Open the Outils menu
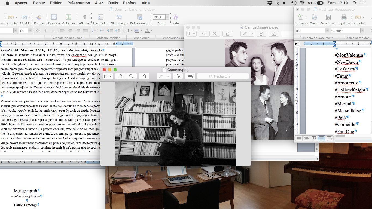Screen dimensions: 372x209 pos(113,3)
